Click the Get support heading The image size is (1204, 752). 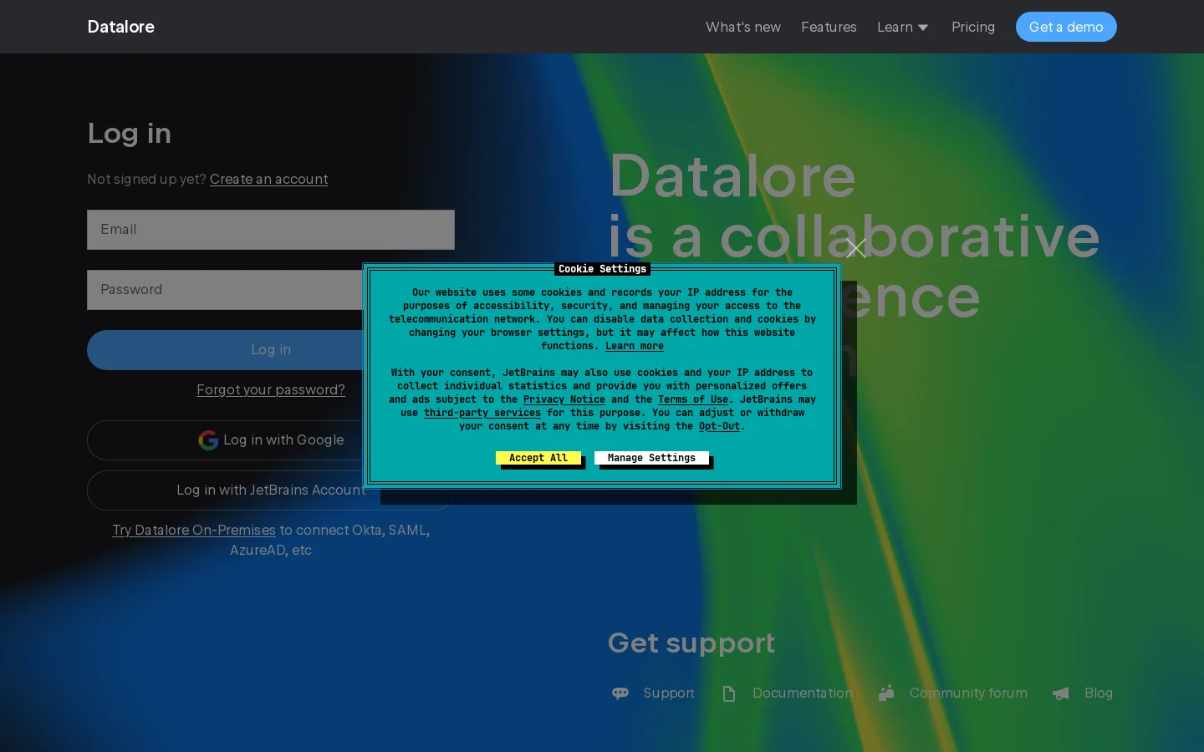pos(691,643)
